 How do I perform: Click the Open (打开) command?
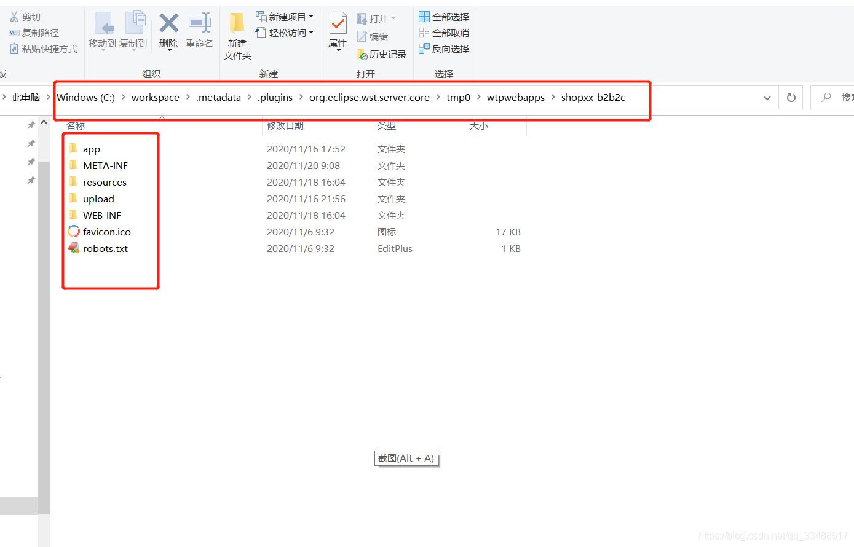(x=377, y=18)
